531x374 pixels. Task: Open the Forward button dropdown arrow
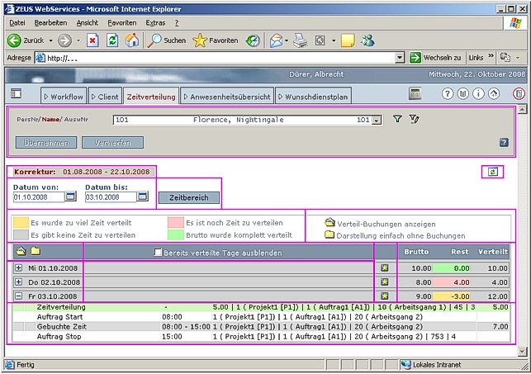78,40
